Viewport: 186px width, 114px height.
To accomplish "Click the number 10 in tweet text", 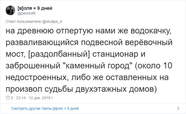I will [x=168, y=66].
